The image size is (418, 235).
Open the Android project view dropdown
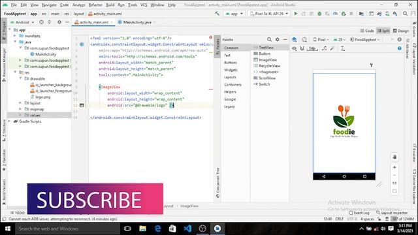point(22,22)
